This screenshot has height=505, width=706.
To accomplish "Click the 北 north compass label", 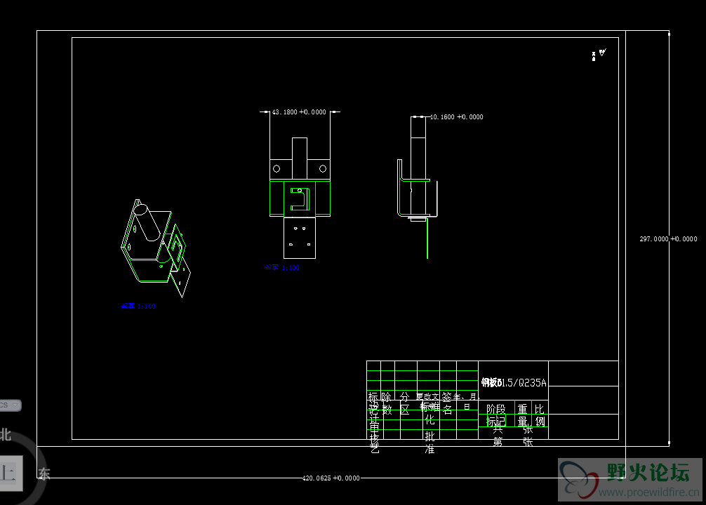I will [6, 435].
